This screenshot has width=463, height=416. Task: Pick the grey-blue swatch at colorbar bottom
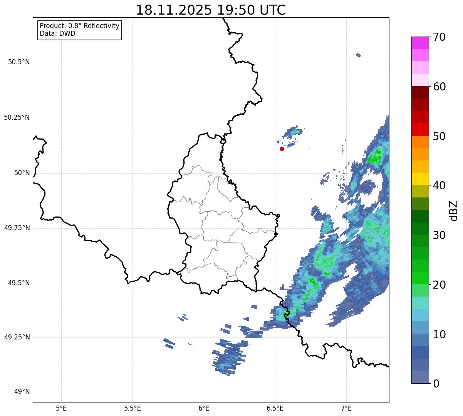point(420,377)
